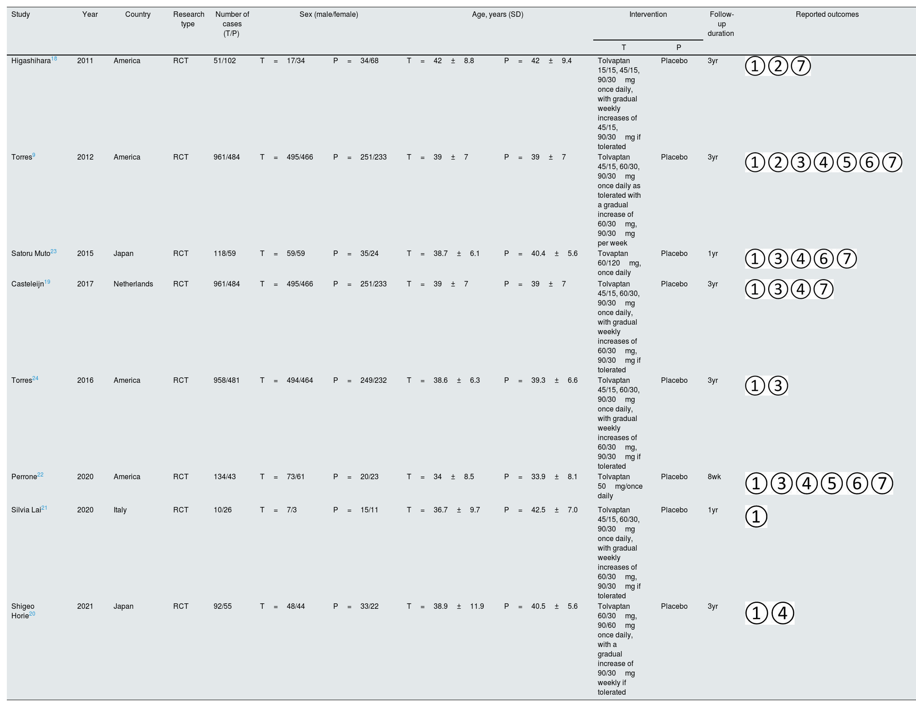Open citation 20 after Shigeo Horie

[x=32, y=614]
